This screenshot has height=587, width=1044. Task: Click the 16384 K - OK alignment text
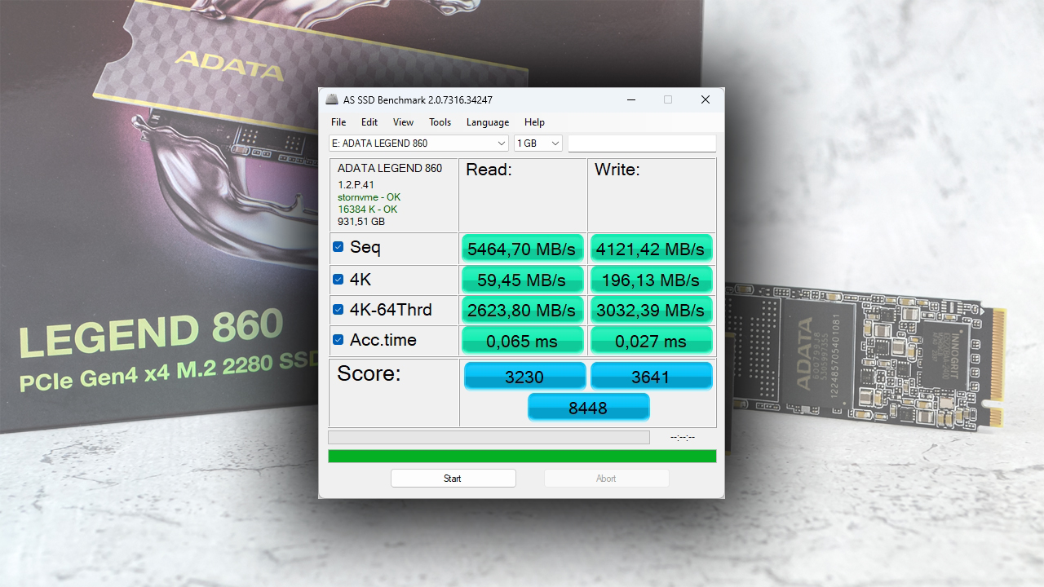coord(368,210)
